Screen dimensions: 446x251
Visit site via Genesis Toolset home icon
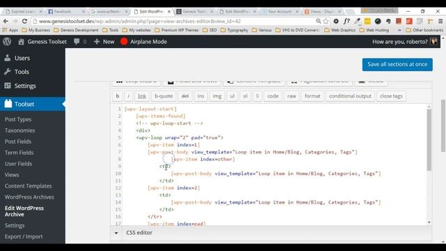coord(21,42)
